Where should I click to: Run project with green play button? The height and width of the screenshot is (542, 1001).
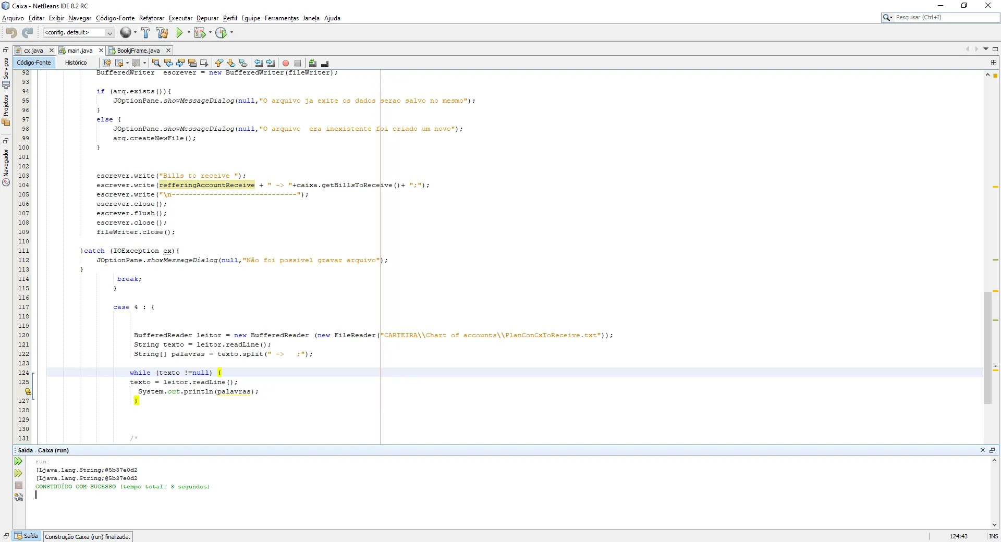[x=179, y=32]
